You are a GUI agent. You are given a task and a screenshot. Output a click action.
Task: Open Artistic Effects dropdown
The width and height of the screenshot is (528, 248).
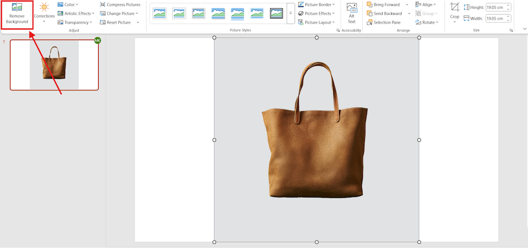point(76,13)
